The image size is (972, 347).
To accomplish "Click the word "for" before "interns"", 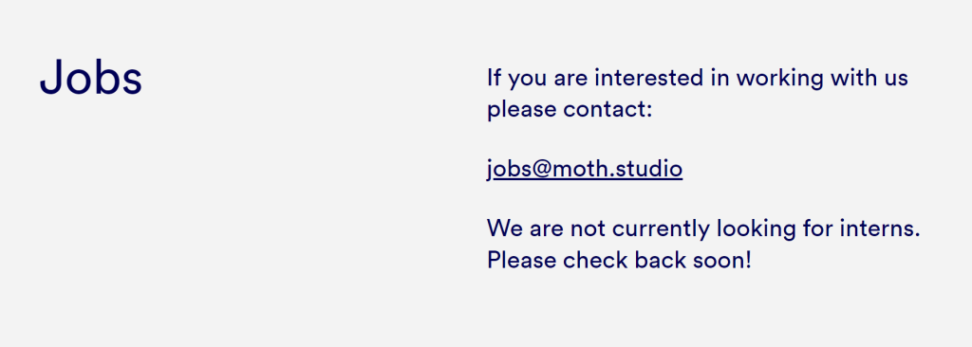I will [817, 228].
